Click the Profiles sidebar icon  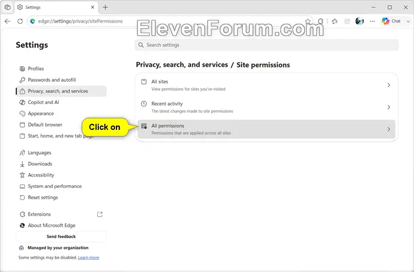tap(22, 69)
